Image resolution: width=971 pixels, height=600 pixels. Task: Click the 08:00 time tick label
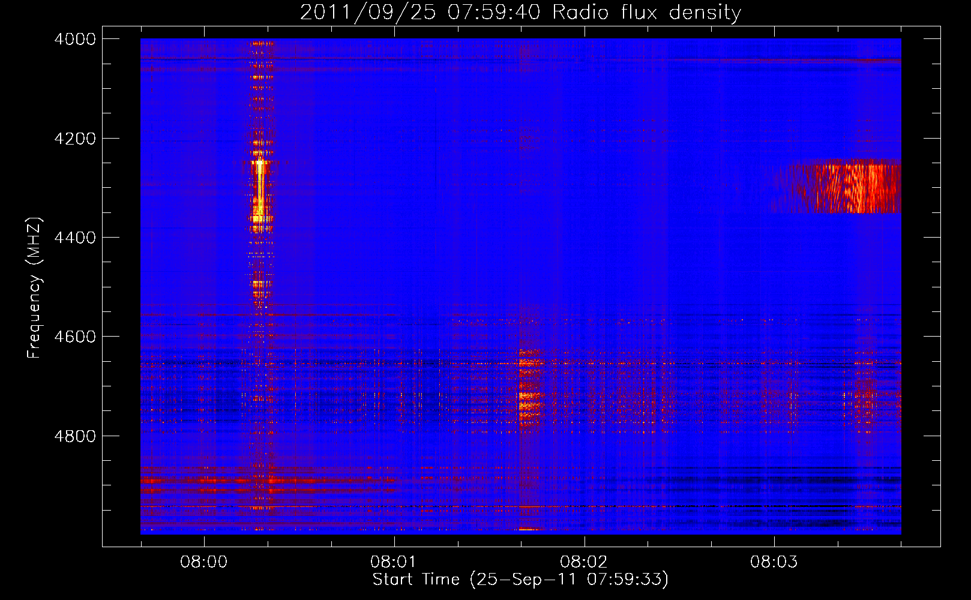204,562
